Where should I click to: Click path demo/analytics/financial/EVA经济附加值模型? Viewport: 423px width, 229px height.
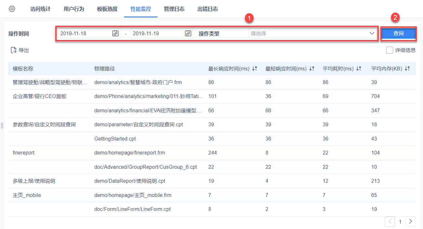point(148,110)
